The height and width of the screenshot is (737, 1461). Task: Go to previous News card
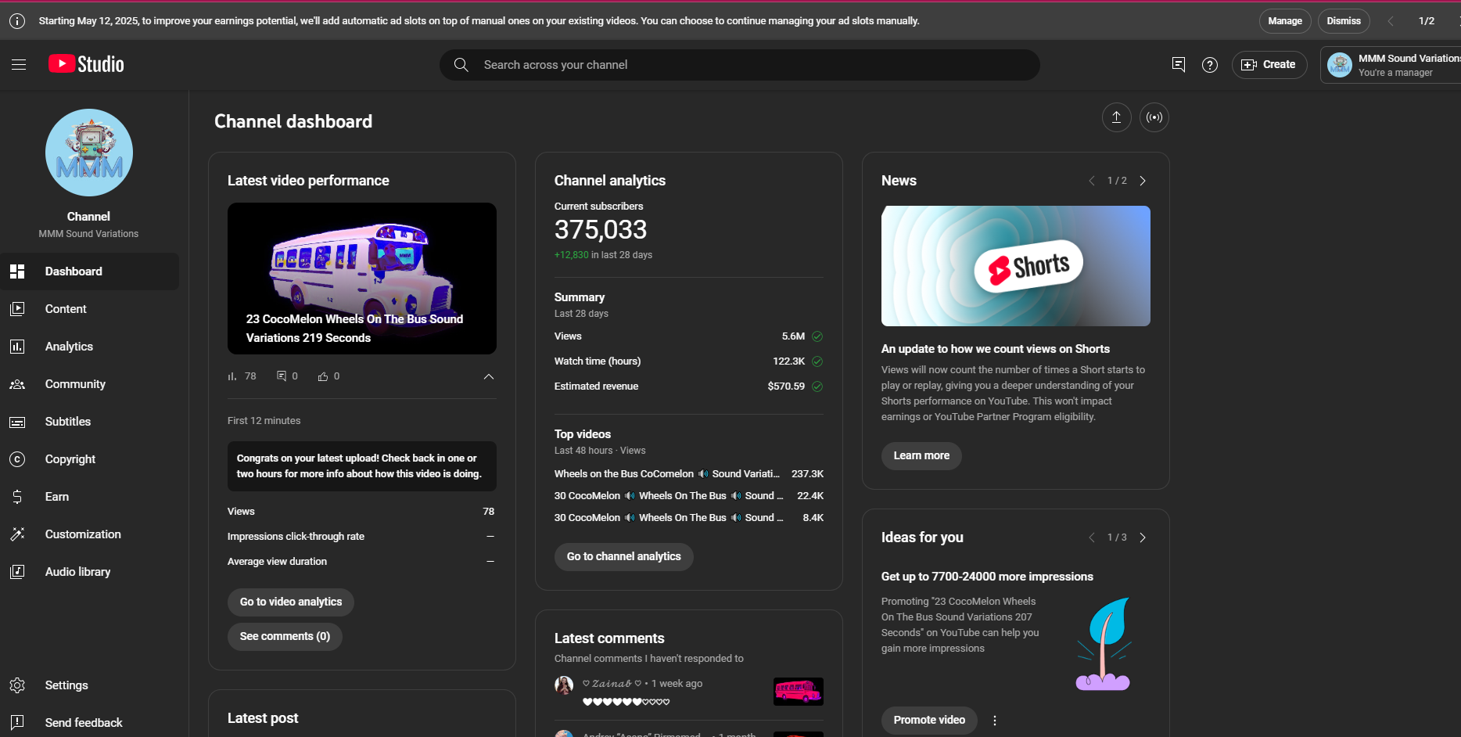pyautogui.click(x=1092, y=181)
